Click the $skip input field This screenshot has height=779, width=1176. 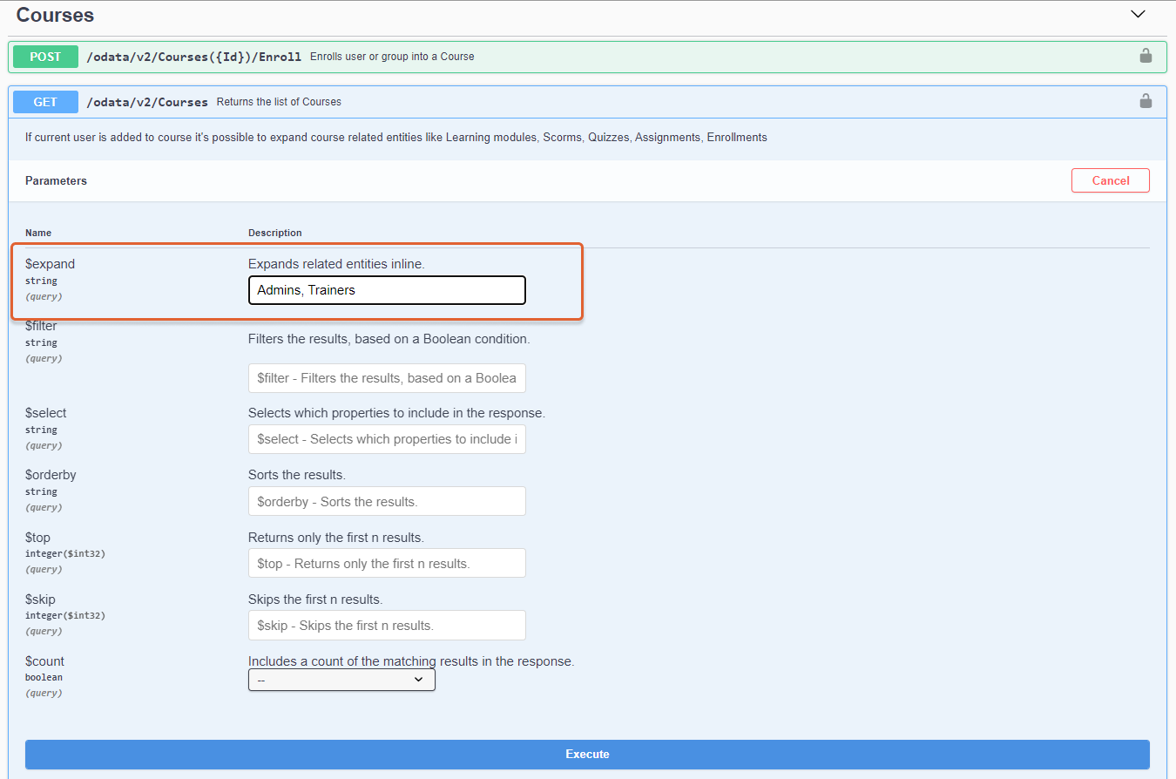point(387,625)
